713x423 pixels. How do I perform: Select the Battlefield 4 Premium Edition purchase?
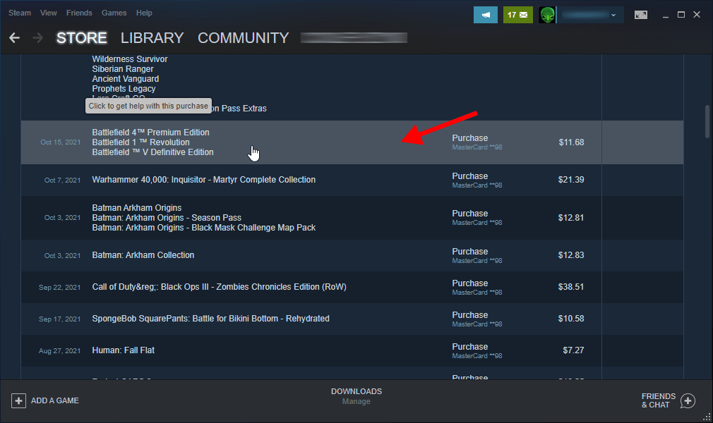pyautogui.click(x=150, y=133)
